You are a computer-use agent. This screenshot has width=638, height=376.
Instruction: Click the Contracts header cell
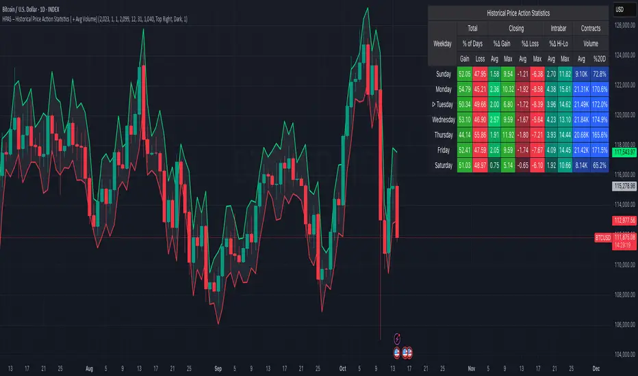click(x=590, y=29)
